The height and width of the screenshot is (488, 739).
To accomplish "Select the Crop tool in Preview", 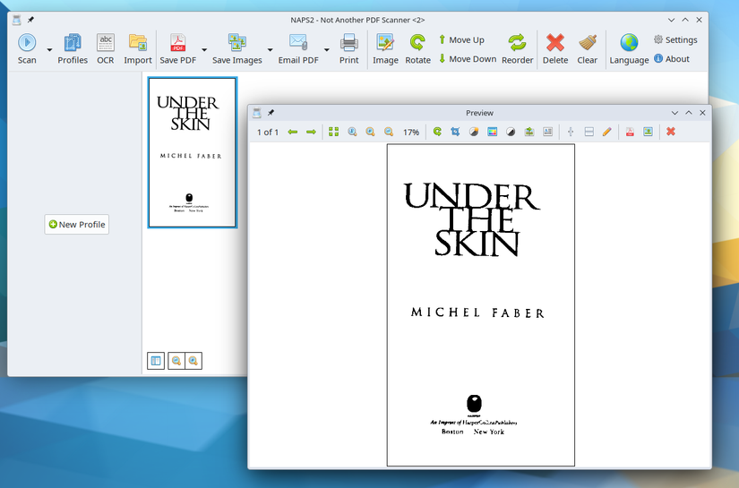I will [455, 132].
